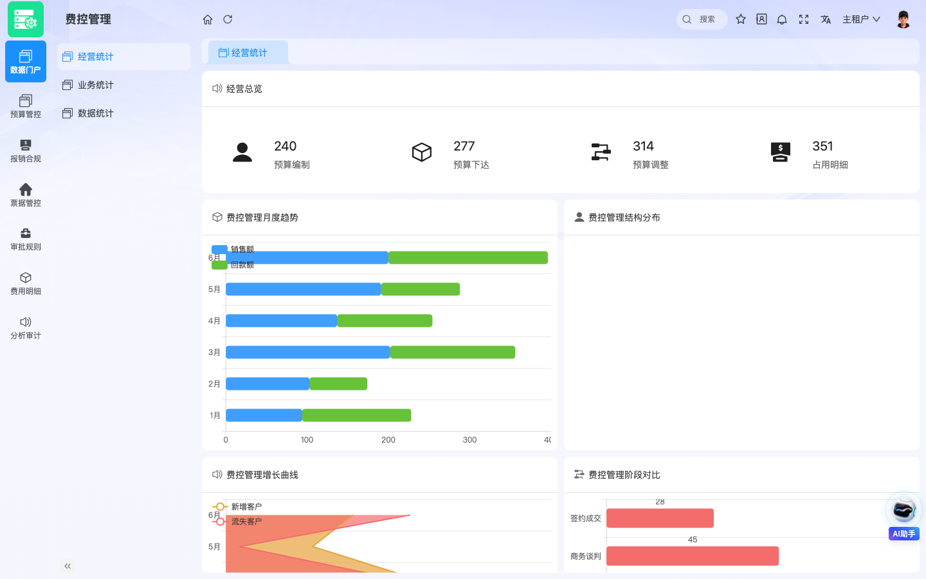Click the 经营总览 section heading
The height and width of the screenshot is (579, 926).
tap(244, 89)
